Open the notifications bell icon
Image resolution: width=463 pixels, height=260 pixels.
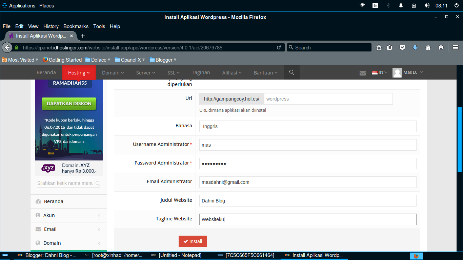tap(401, 5)
